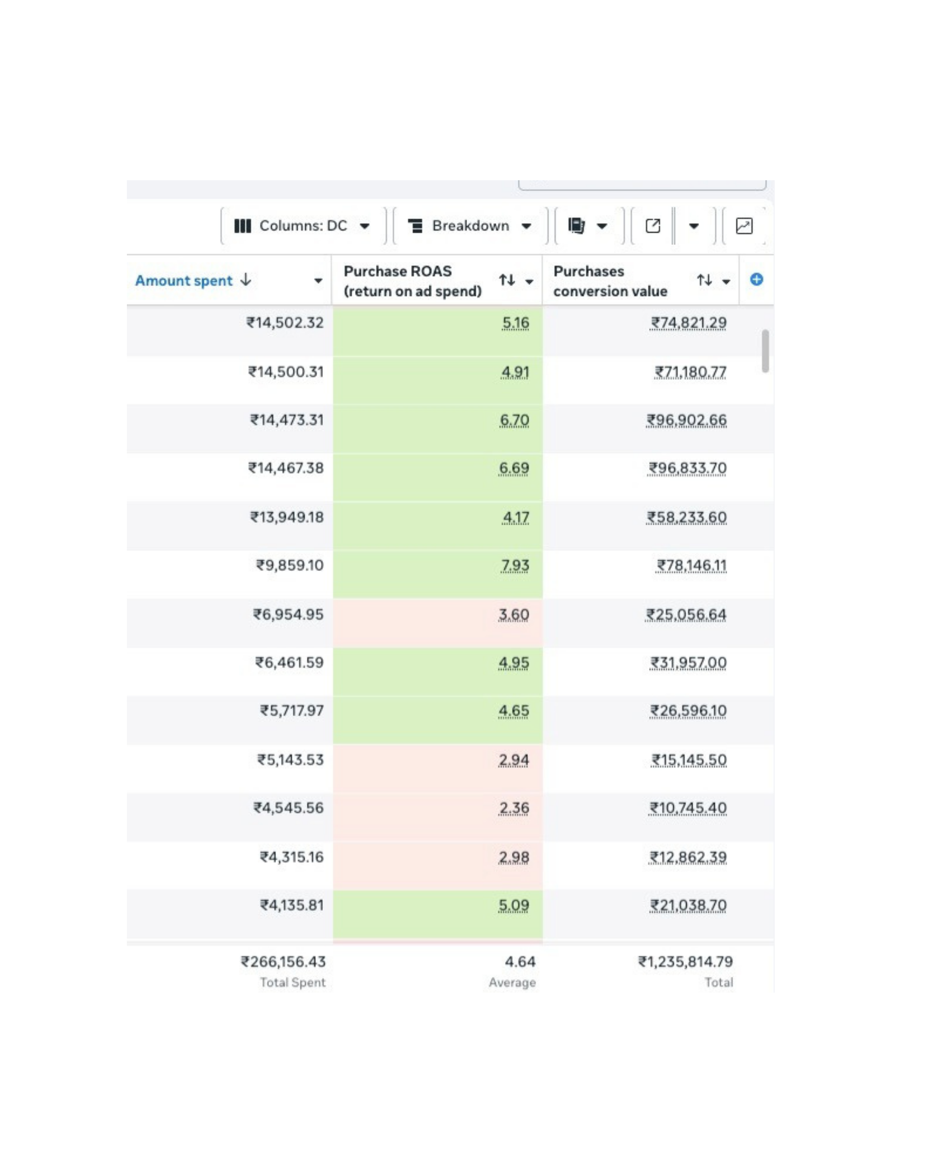Click ROAS value 5.09
Screen dimensions: 933x1167
tap(514, 905)
